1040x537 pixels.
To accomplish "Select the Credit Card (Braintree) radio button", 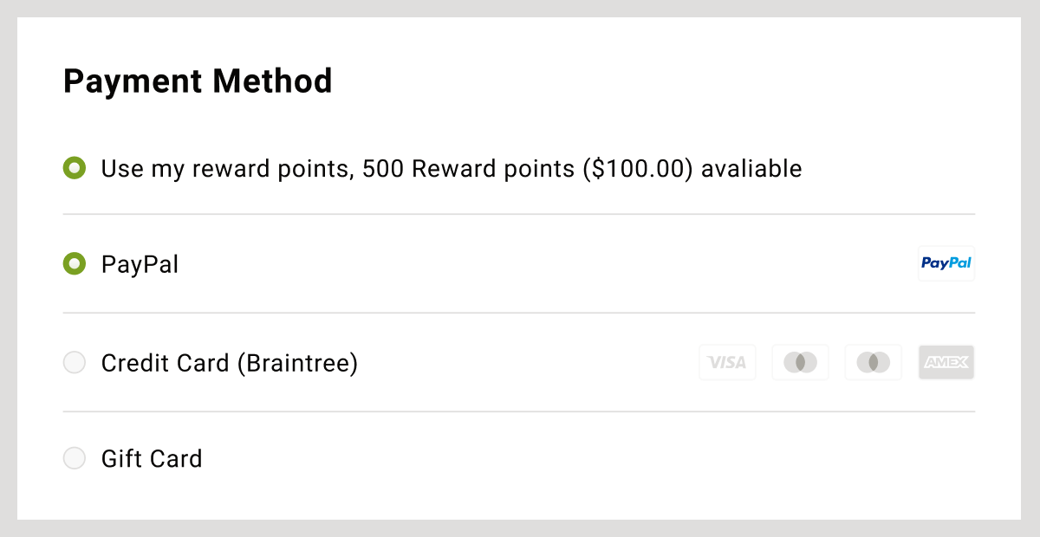I will [x=75, y=362].
